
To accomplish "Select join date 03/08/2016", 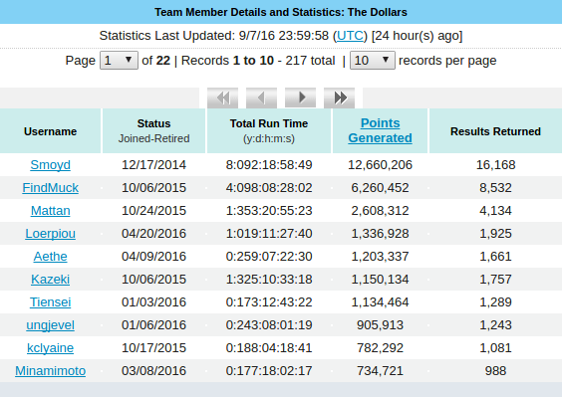I will click(x=153, y=371).
